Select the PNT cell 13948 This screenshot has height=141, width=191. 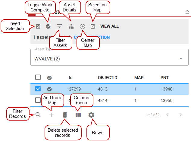[x=166, y=89]
